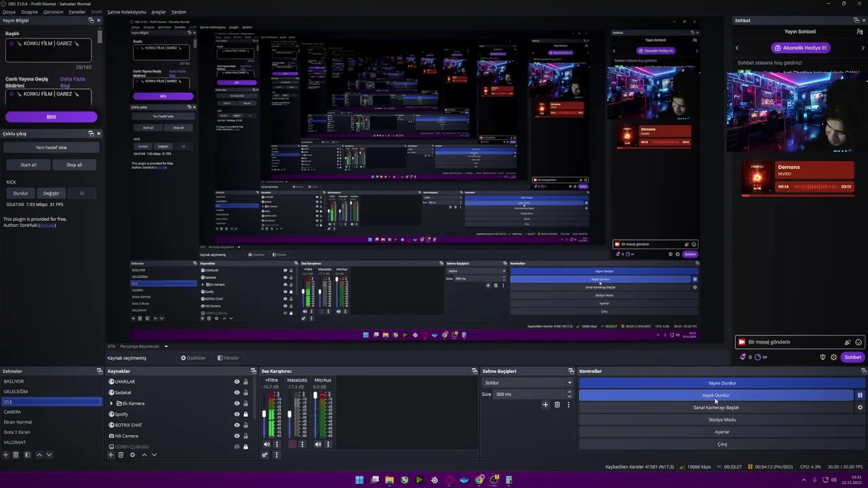
Task: Toggle visibility of UYARILAR source
Action: (x=237, y=382)
